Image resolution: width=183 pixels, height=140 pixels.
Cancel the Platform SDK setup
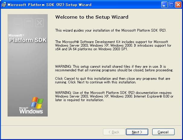coord(163,132)
